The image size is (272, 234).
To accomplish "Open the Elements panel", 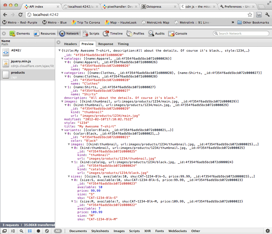I will [23, 33].
